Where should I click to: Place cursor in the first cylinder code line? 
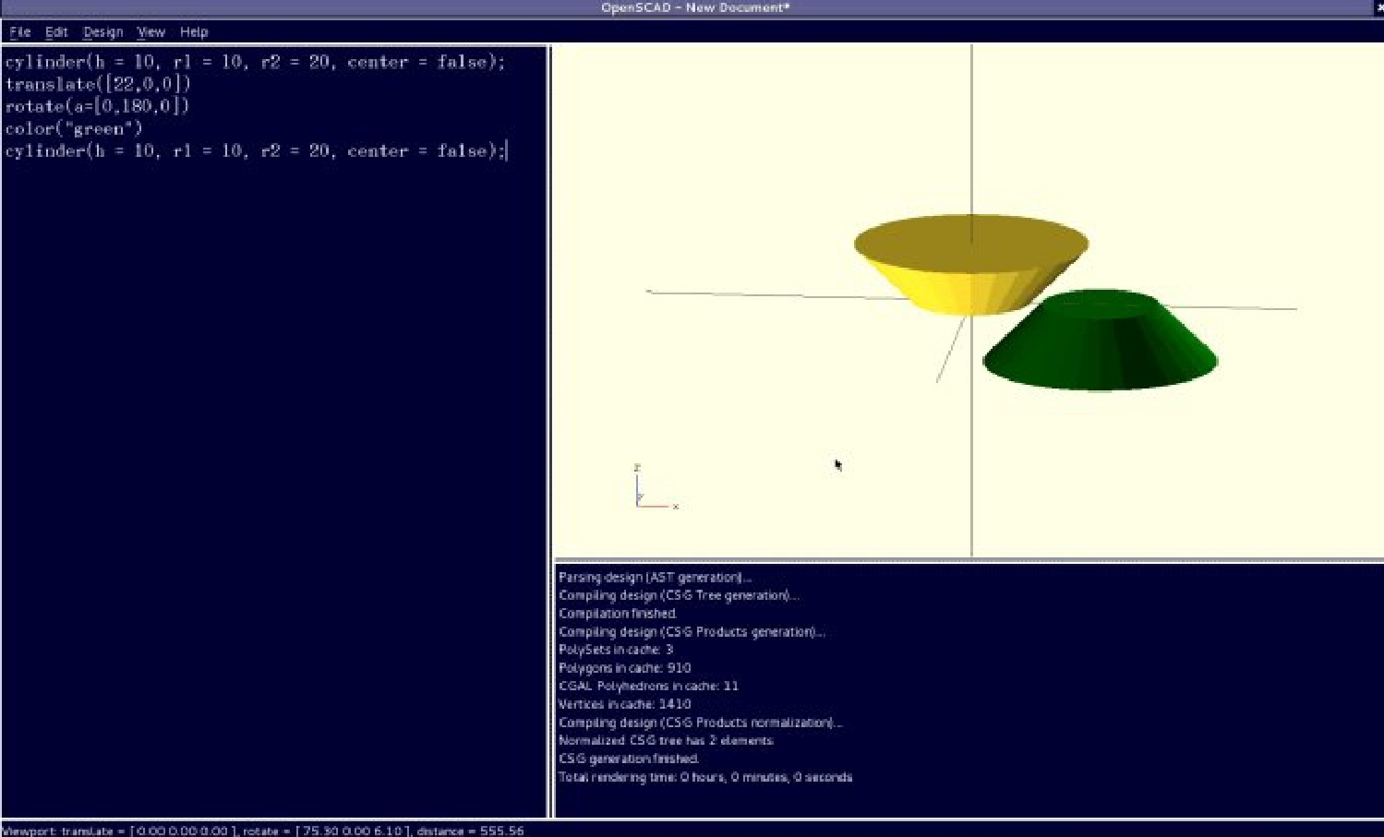(254, 62)
